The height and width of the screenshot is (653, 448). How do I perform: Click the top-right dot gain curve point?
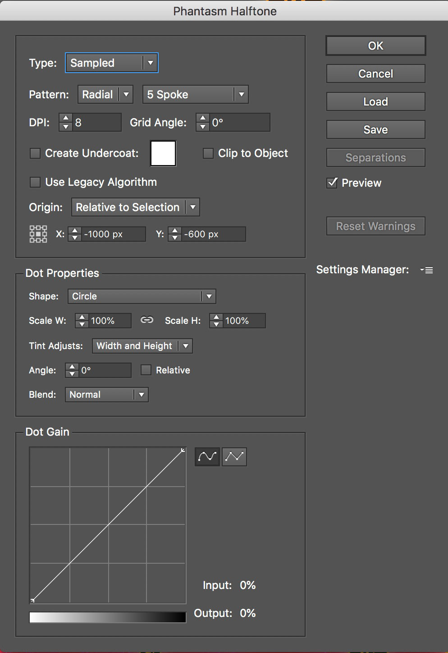(183, 450)
